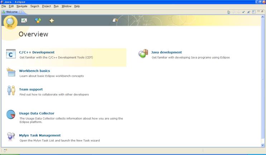266x155 pixels.
Task: Click 'Learn about basic Eclipse workbench concepts' text
Action: click(52, 76)
